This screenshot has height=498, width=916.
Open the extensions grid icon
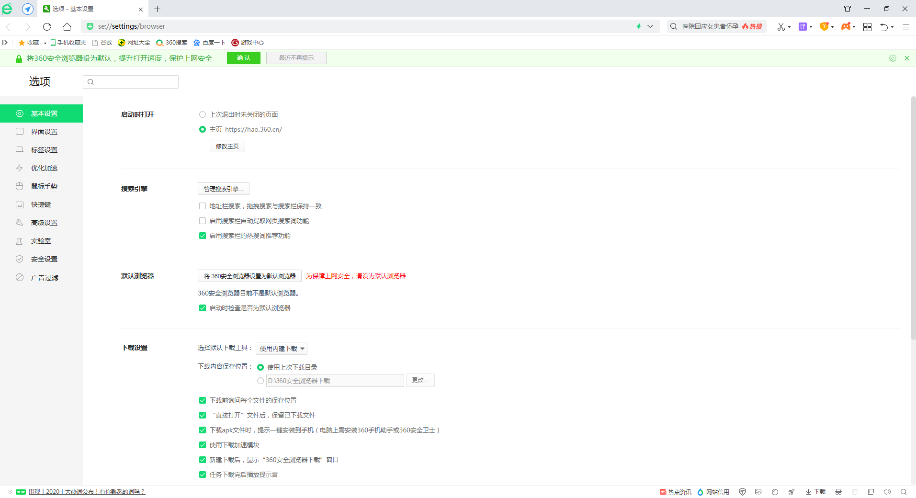point(867,27)
